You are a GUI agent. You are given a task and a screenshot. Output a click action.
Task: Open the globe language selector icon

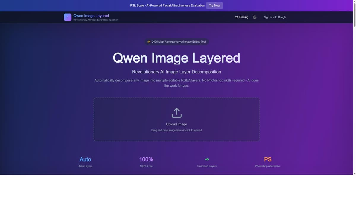tap(254, 17)
